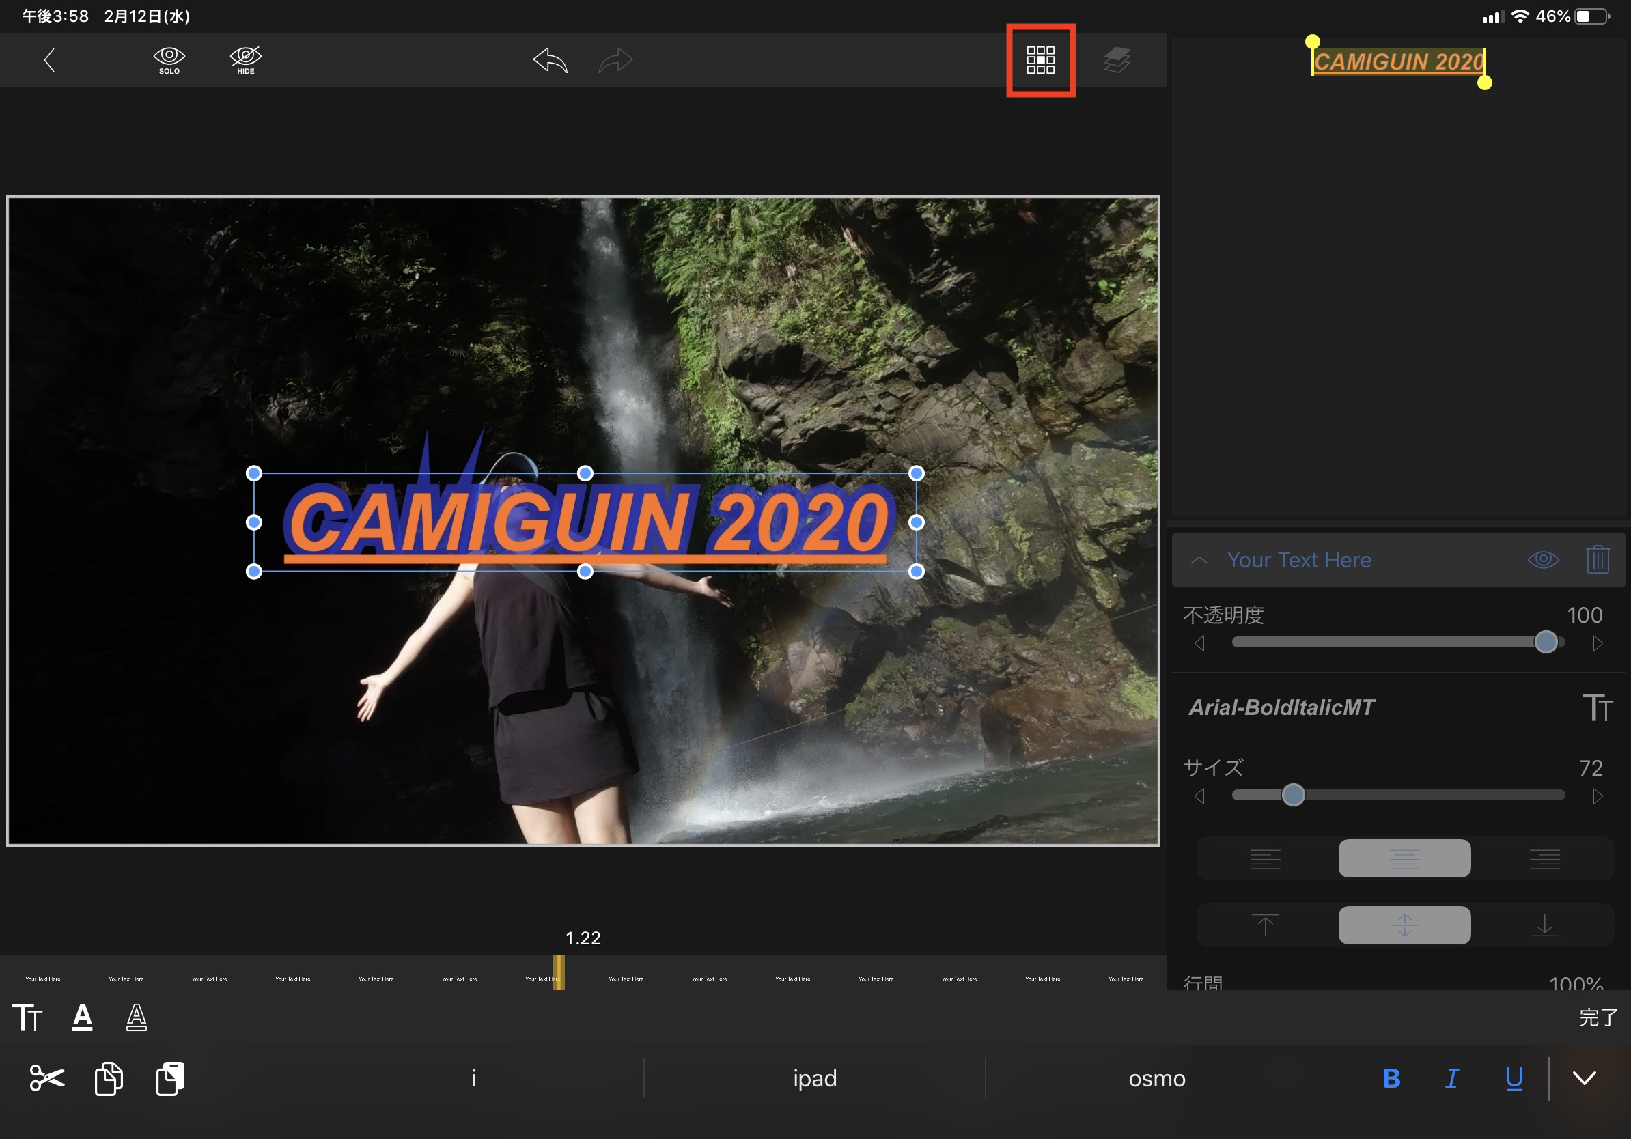
Task: Click the undo arrow icon
Action: [550, 60]
